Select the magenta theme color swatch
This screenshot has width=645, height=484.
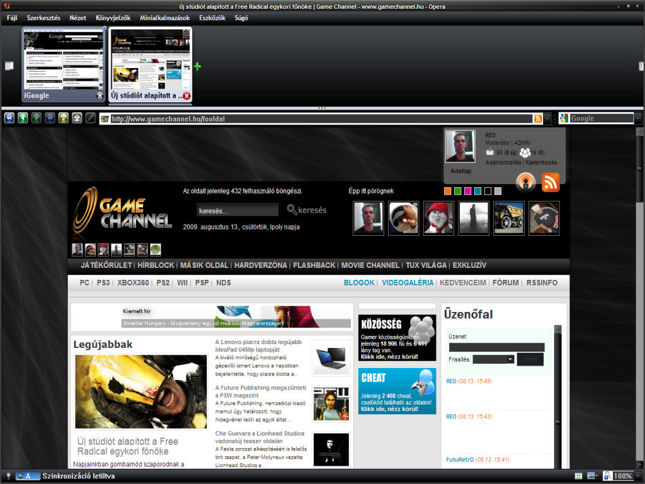(467, 191)
